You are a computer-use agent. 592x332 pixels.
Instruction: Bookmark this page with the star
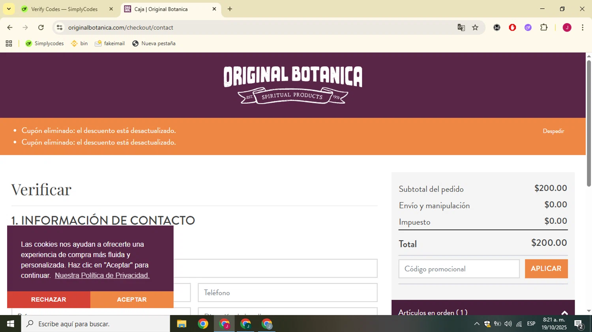(x=475, y=28)
